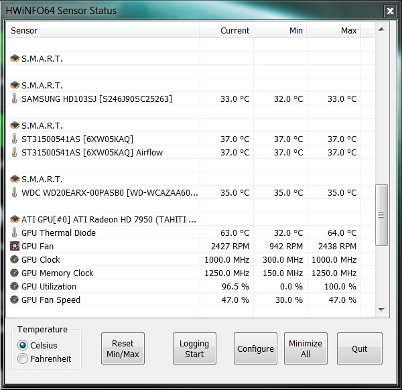Click the thermometer icon beside SAMSUNG HD103SJ
The height and width of the screenshot is (390, 402).
14,99
